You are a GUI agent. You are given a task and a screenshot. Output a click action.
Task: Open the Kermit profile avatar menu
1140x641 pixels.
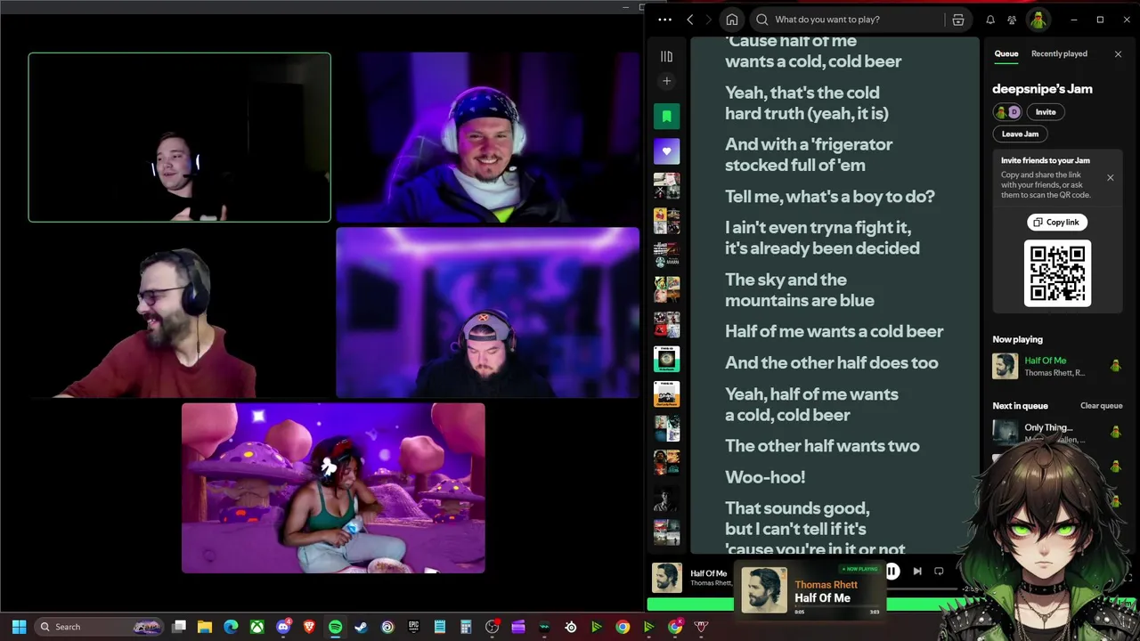tap(1038, 20)
